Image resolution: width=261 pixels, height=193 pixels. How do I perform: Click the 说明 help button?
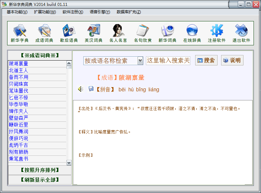[232, 60]
